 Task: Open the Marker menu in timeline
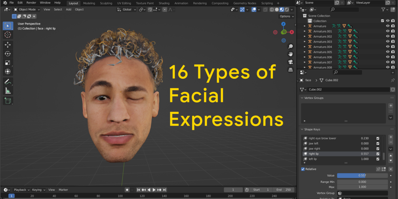tap(63, 190)
